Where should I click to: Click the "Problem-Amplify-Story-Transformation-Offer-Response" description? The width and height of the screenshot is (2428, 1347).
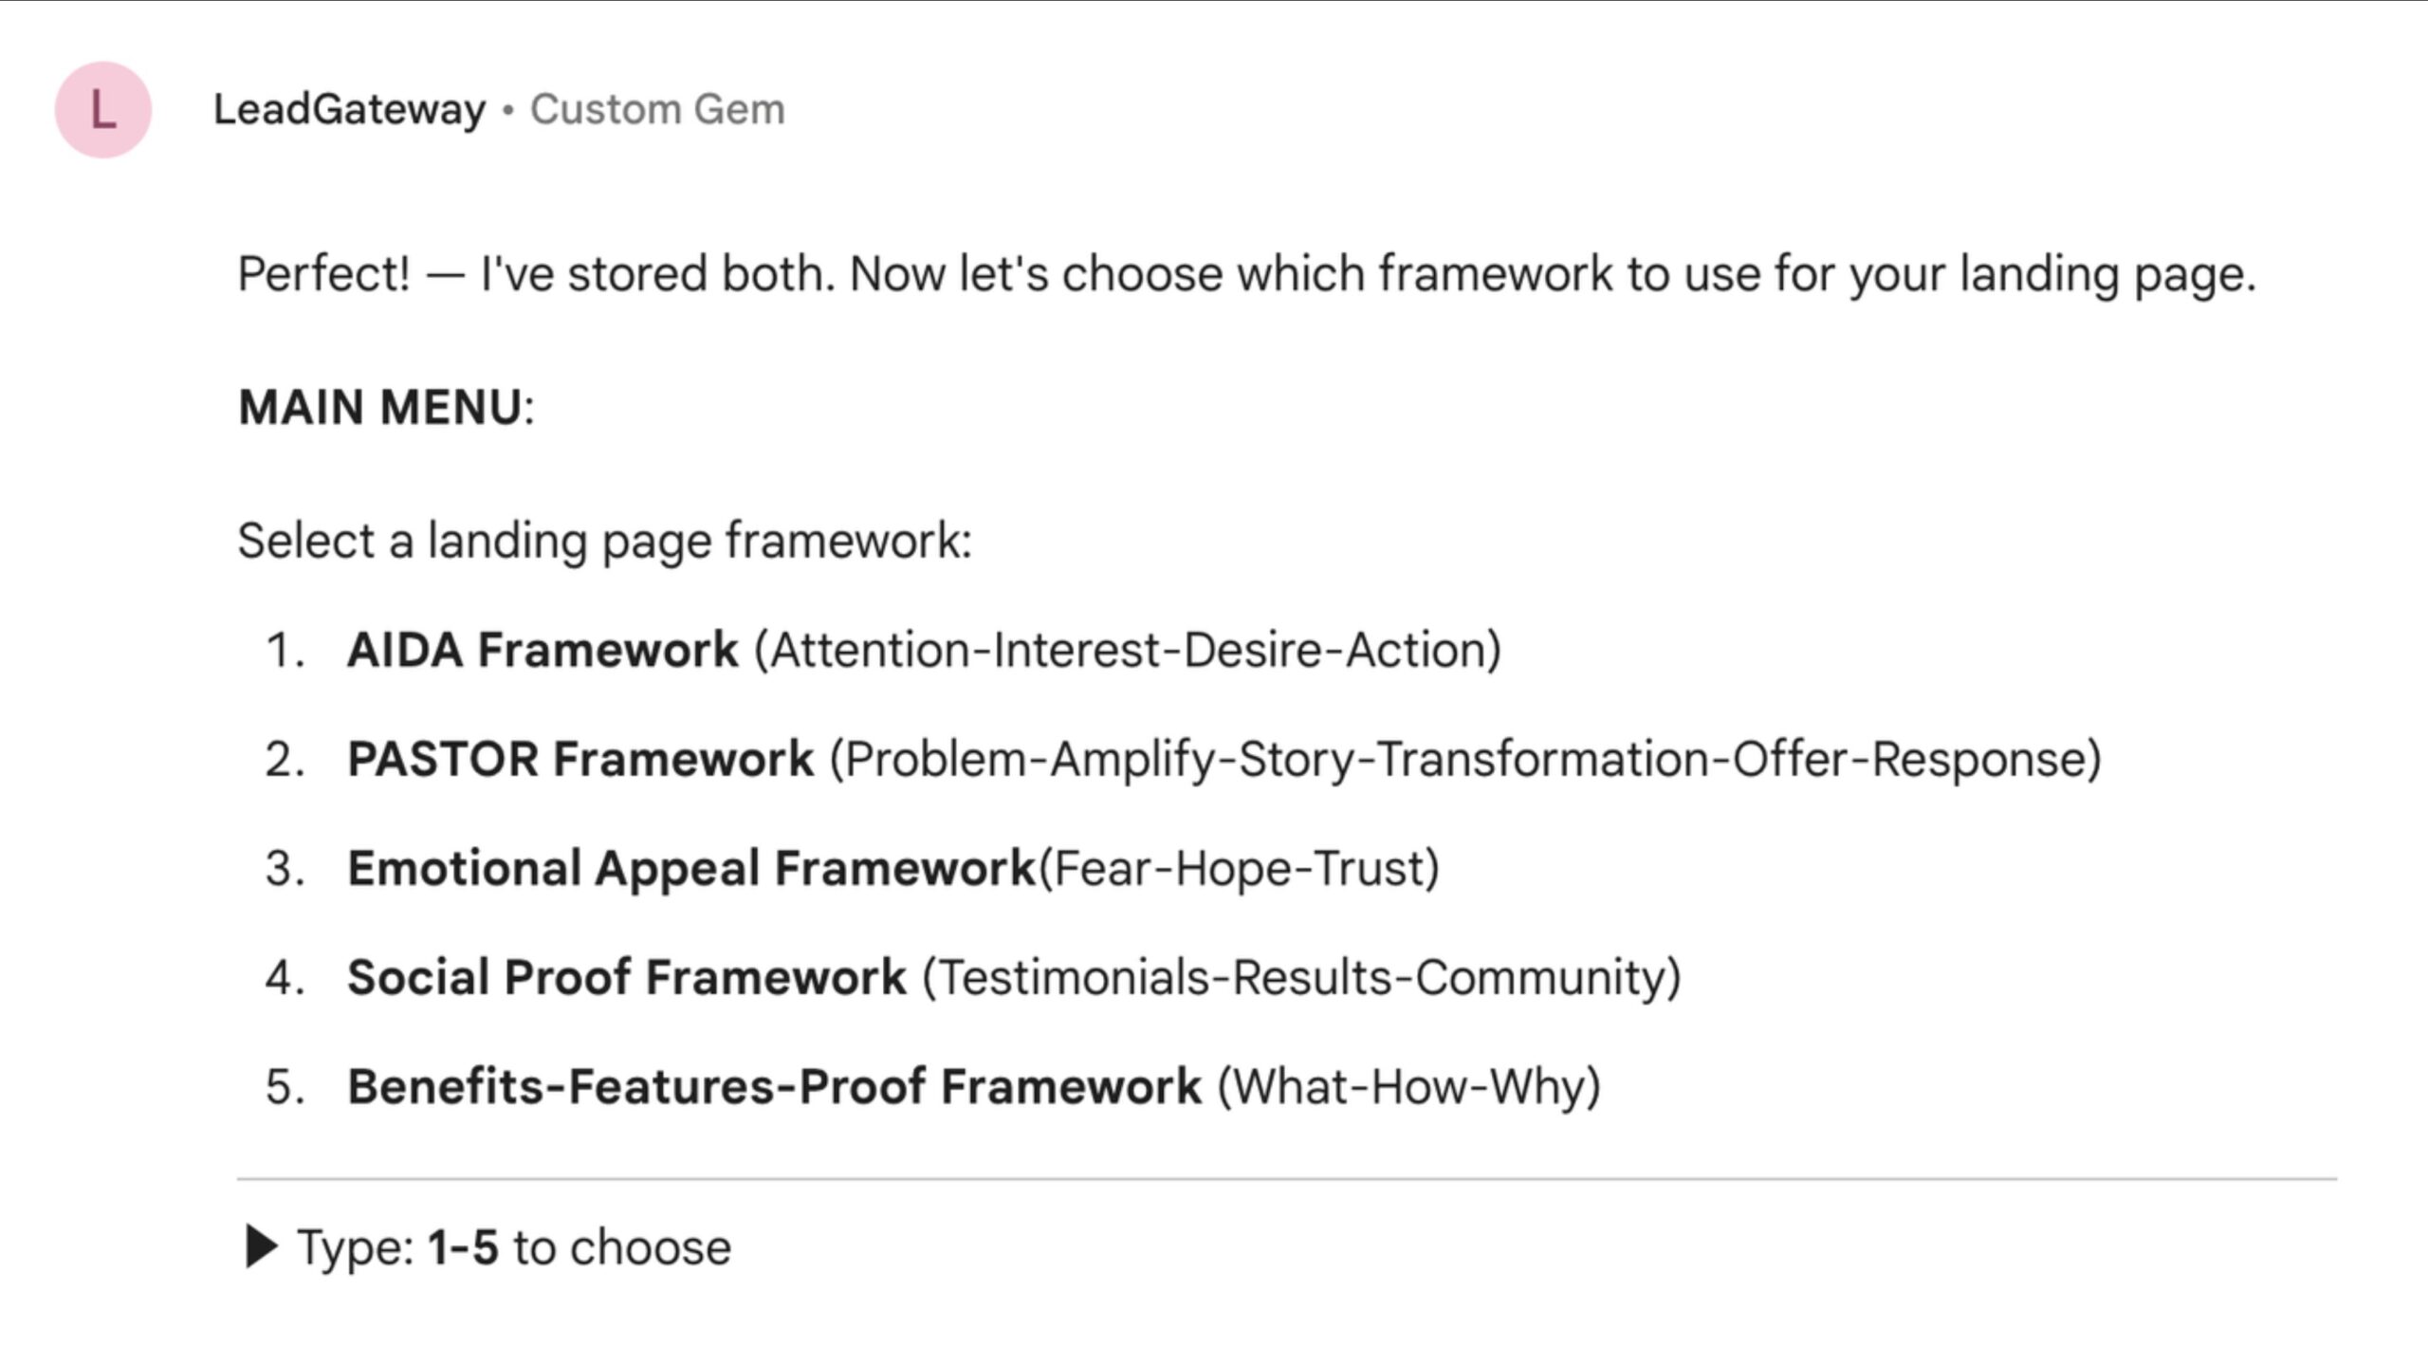coord(1465,760)
